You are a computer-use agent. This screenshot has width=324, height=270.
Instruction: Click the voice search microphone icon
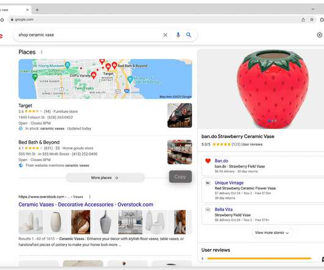click(x=178, y=35)
